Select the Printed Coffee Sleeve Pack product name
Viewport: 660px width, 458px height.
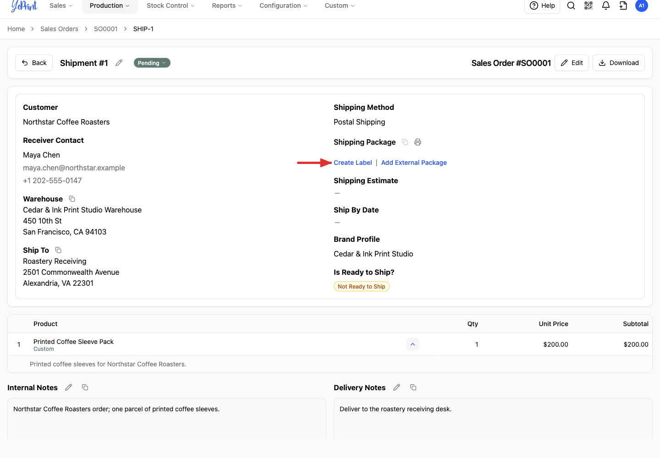click(x=73, y=342)
